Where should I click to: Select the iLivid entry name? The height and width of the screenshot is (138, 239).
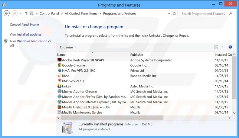click(x=66, y=76)
